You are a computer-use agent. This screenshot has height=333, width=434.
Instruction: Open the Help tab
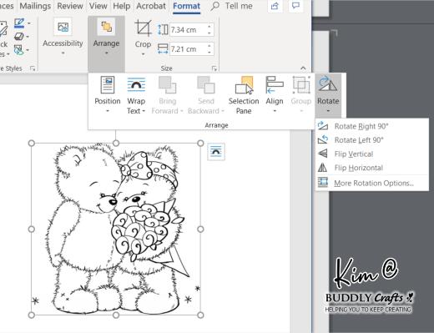pos(122,6)
